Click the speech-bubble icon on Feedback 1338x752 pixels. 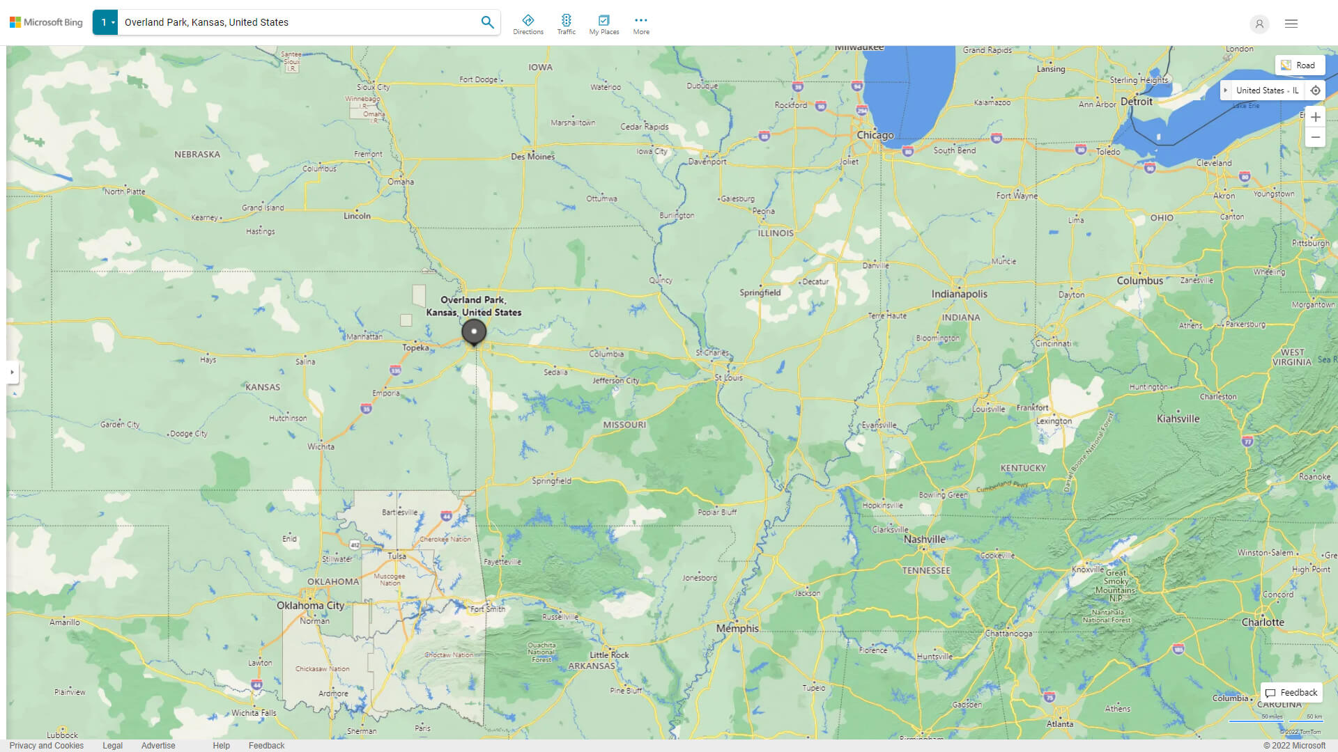pyautogui.click(x=1270, y=693)
